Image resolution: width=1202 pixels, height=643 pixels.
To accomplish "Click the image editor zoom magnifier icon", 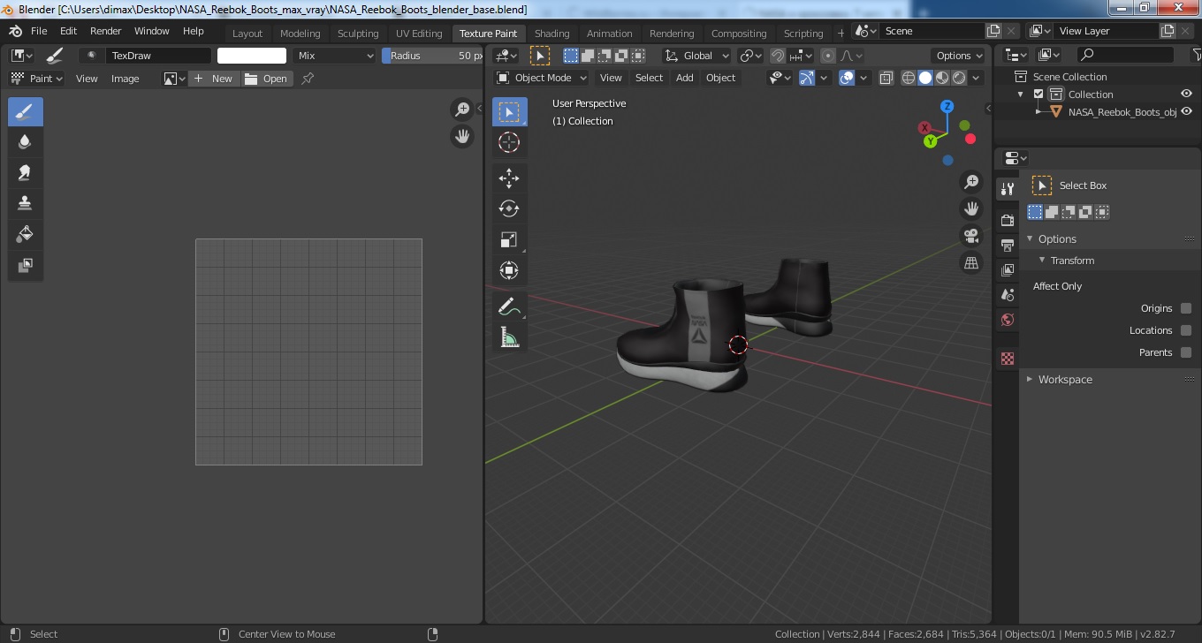I will point(461,109).
